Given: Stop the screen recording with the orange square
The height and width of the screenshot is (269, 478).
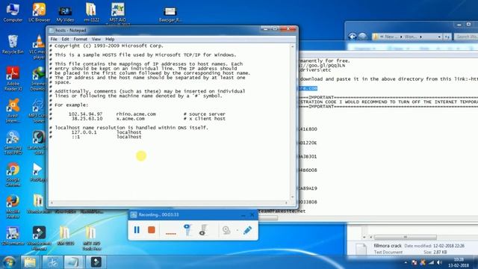Looking at the screenshot, I should point(151,229).
